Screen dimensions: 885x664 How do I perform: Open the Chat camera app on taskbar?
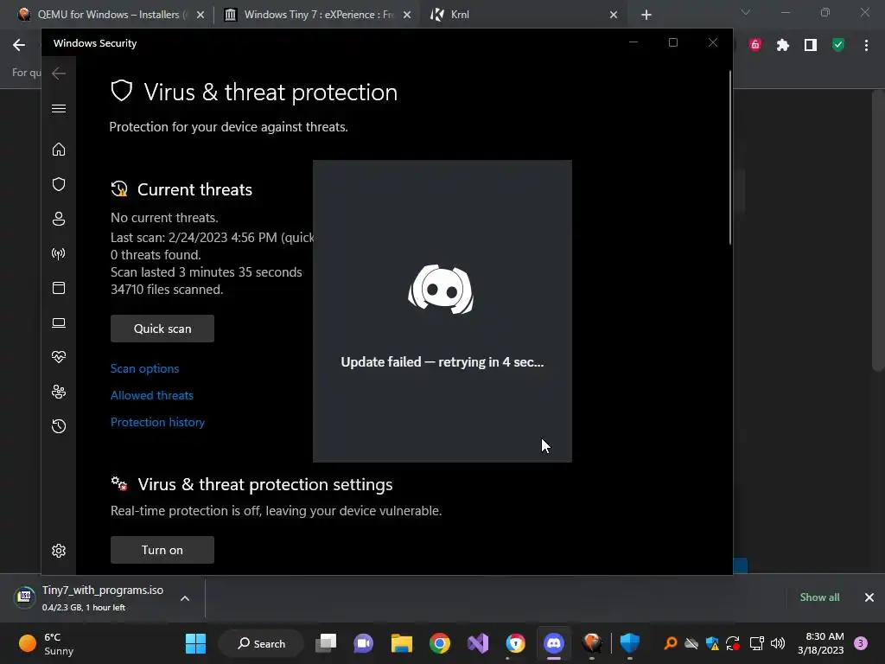[x=364, y=643]
